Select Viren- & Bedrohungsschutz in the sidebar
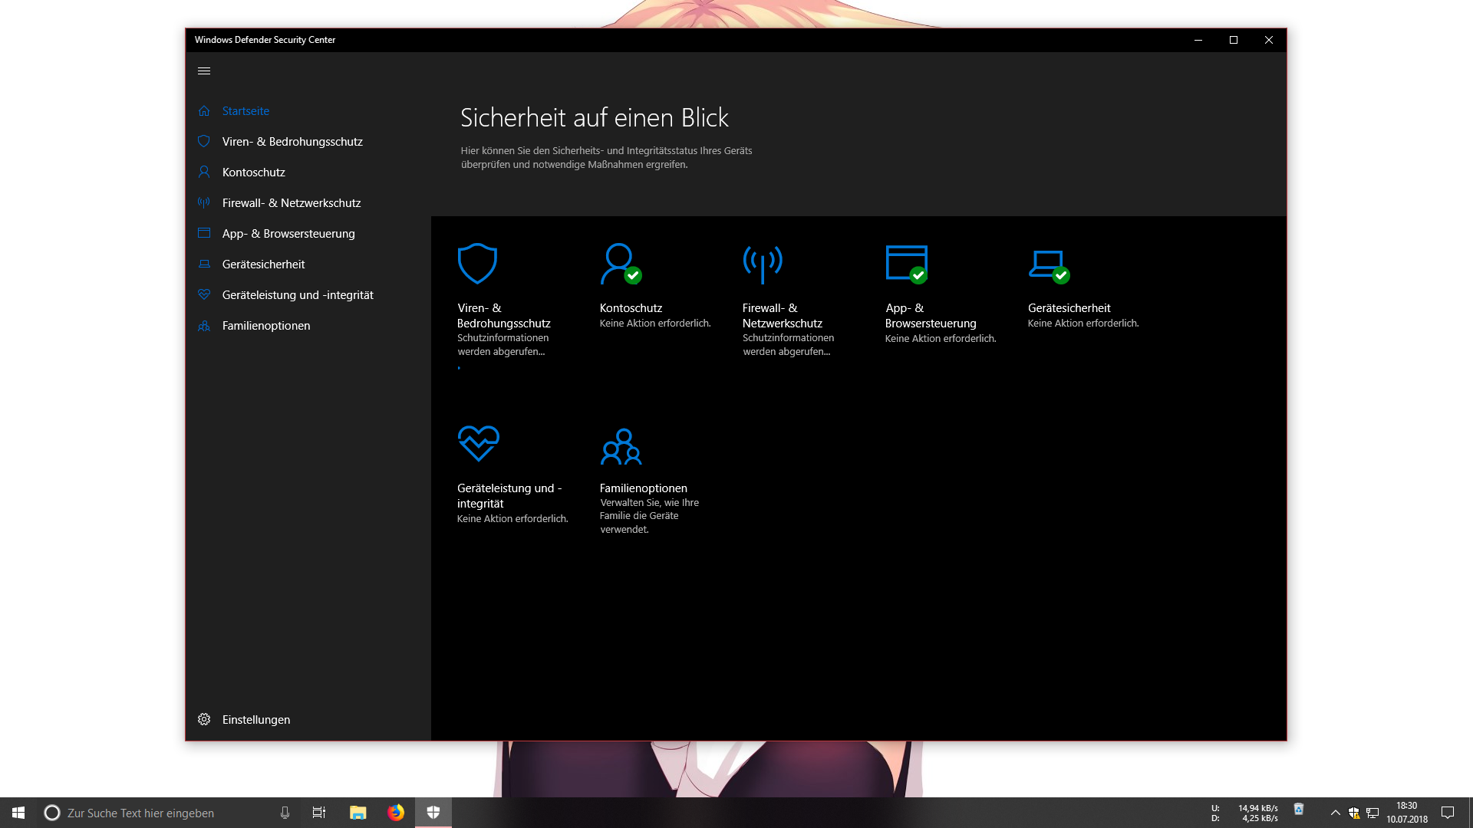This screenshot has height=828, width=1473. 292,141
